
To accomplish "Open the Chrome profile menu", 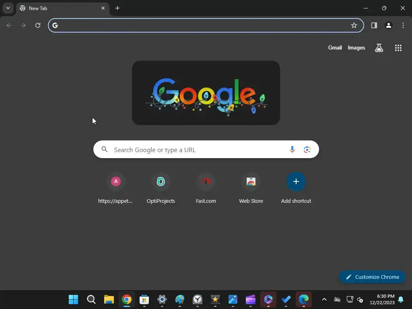I will 389,25.
